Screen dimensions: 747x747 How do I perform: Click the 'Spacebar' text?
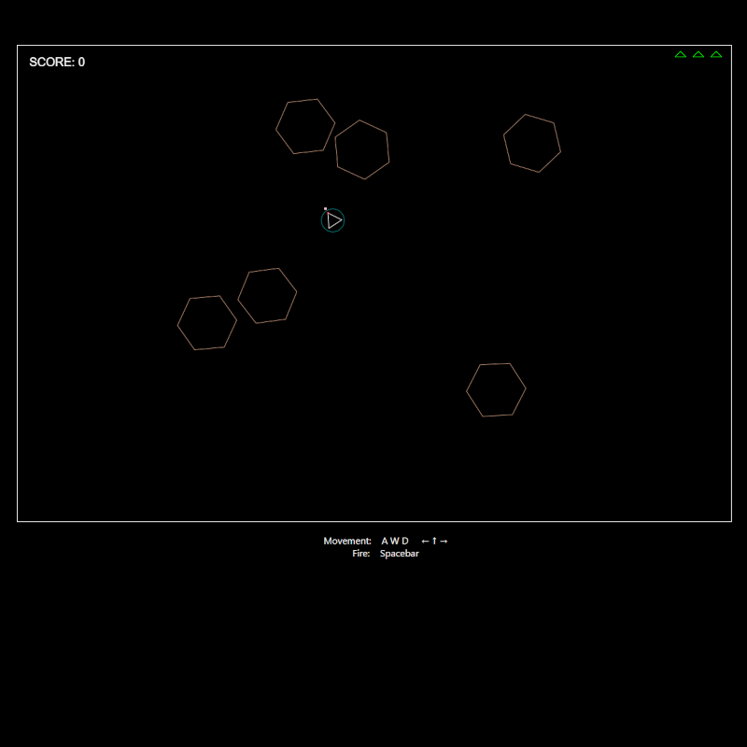[400, 554]
